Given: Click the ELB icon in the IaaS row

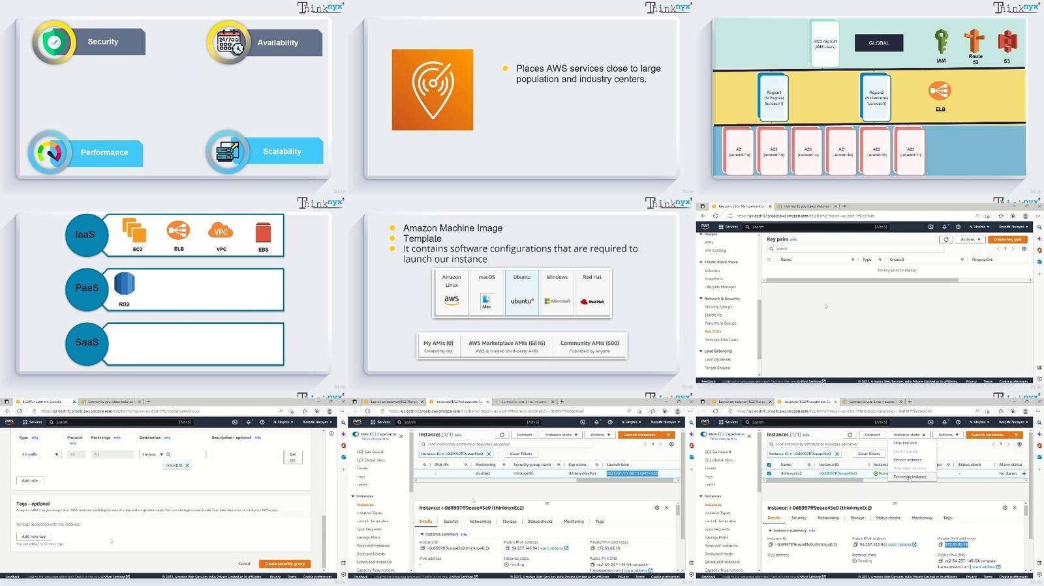Looking at the screenshot, I should 178,231.
